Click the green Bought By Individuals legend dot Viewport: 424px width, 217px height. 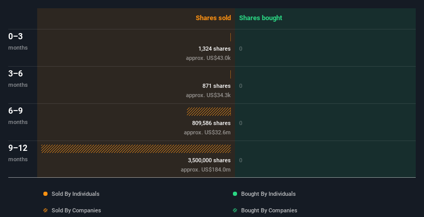235,194
